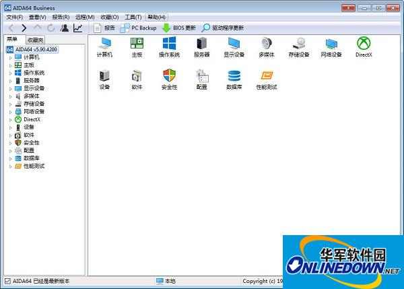Open the 文件(F) menu

[14, 18]
